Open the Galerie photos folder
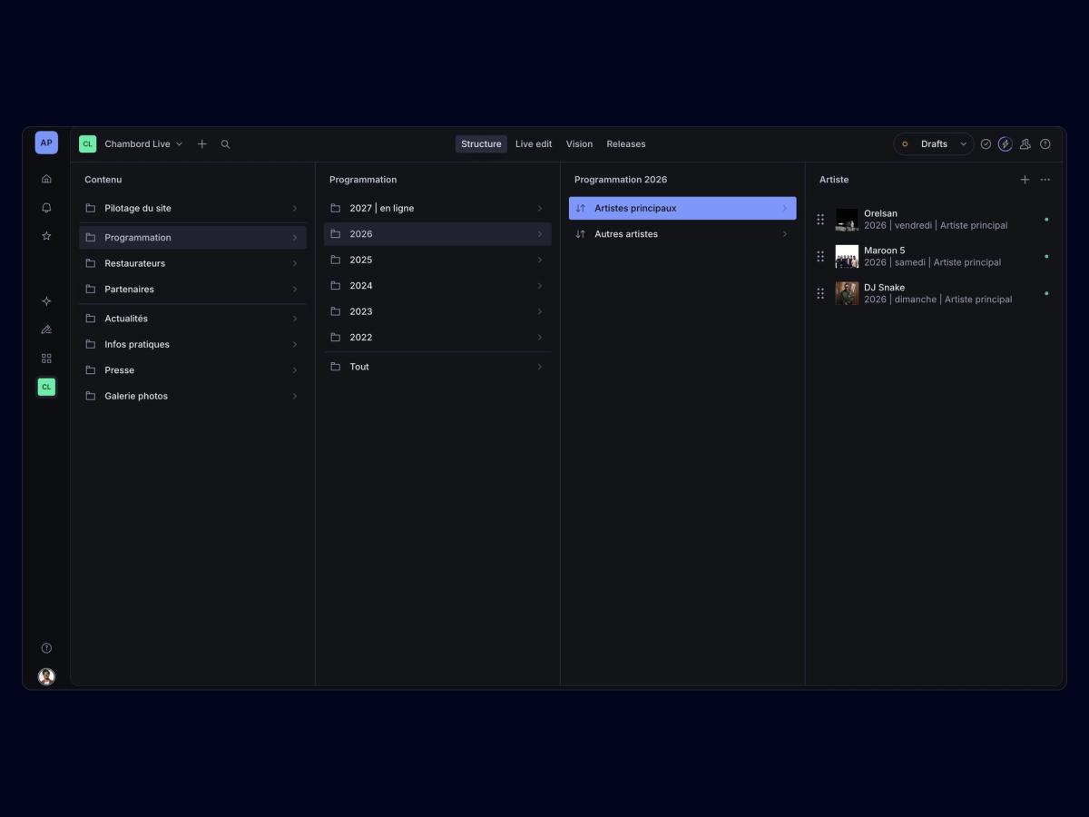 click(192, 397)
